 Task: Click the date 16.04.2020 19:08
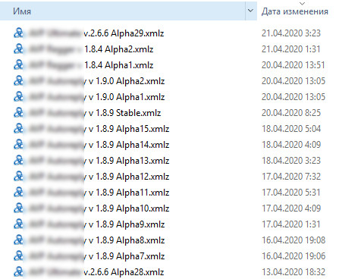coord(293,240)
